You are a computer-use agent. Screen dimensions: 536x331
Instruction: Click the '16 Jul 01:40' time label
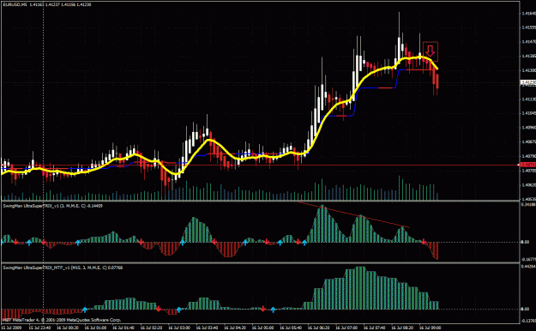(123, 328)
